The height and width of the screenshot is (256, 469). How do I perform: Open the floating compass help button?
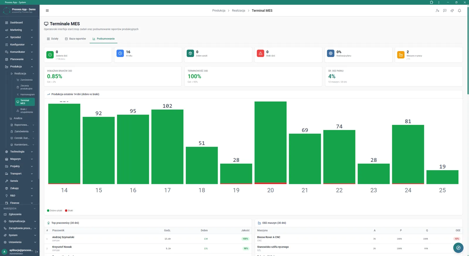point(458,248)
